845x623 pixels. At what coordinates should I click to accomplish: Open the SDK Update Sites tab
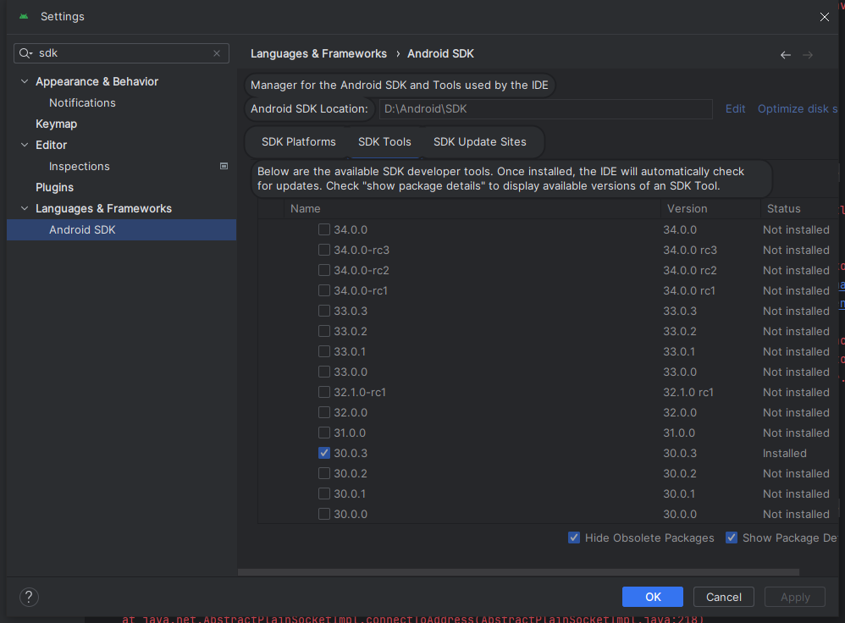coord(479,142)
